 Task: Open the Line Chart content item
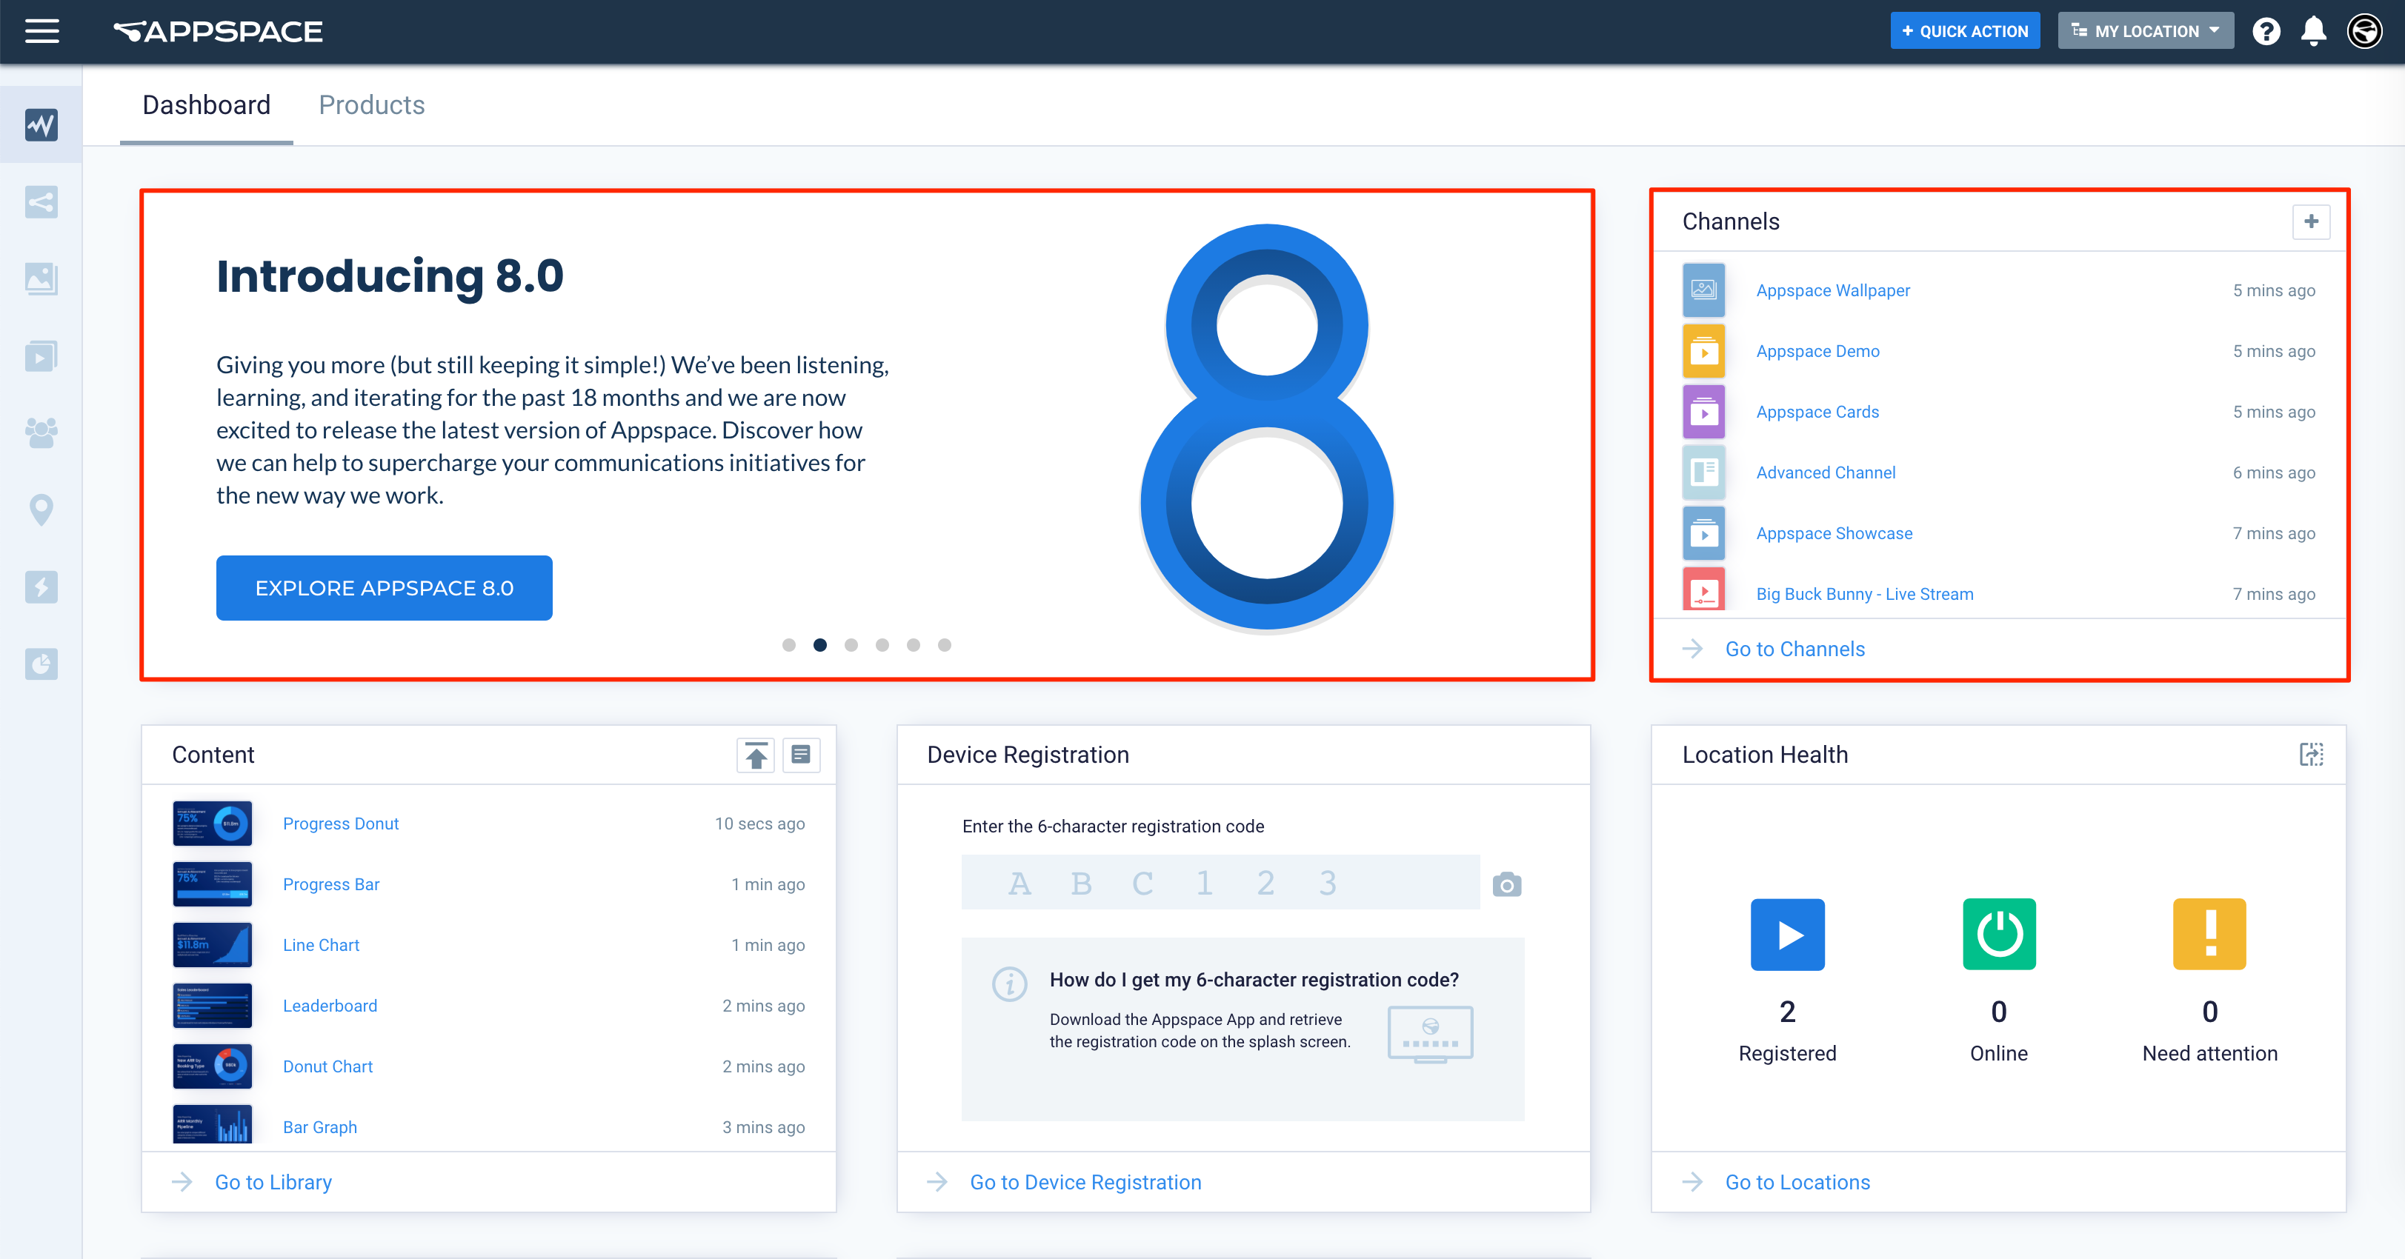(321, 944)
